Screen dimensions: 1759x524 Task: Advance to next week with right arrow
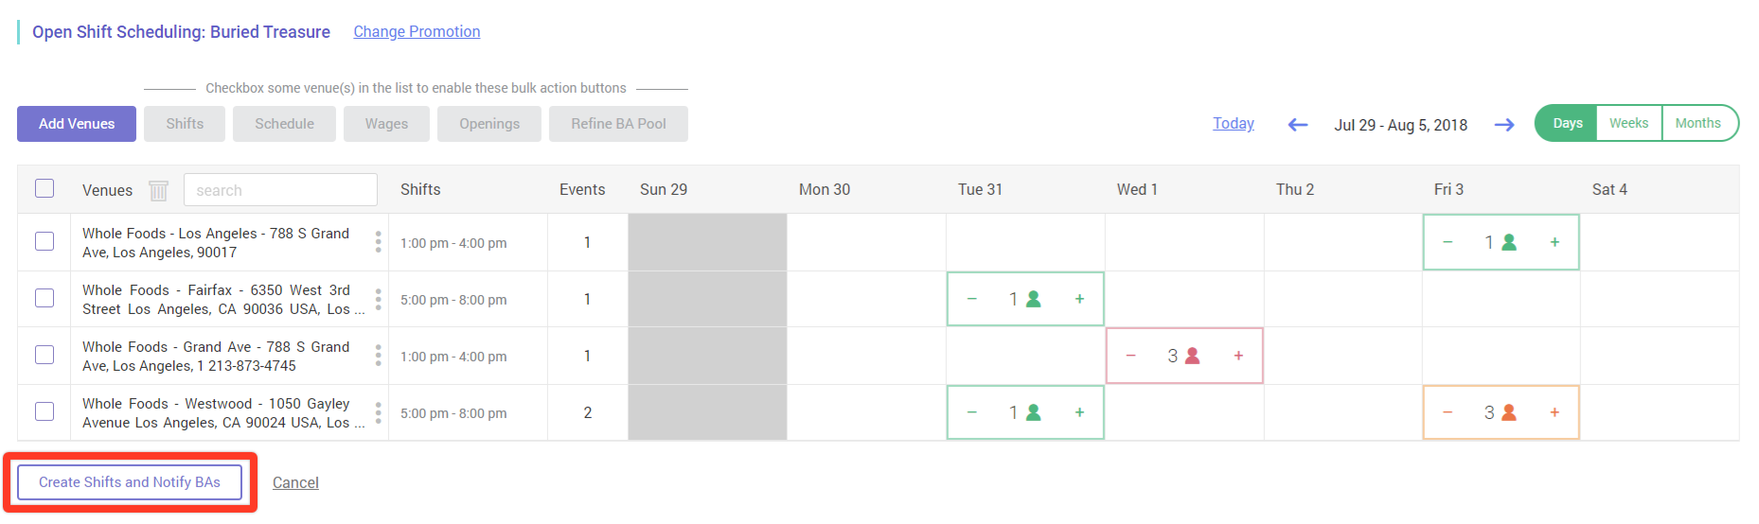(1503, 125)
